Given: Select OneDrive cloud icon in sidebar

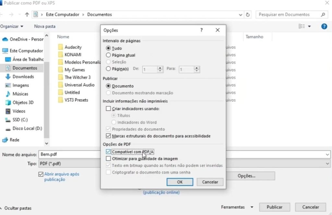Looking at the screenshot, I should click(x=5, y=39).
